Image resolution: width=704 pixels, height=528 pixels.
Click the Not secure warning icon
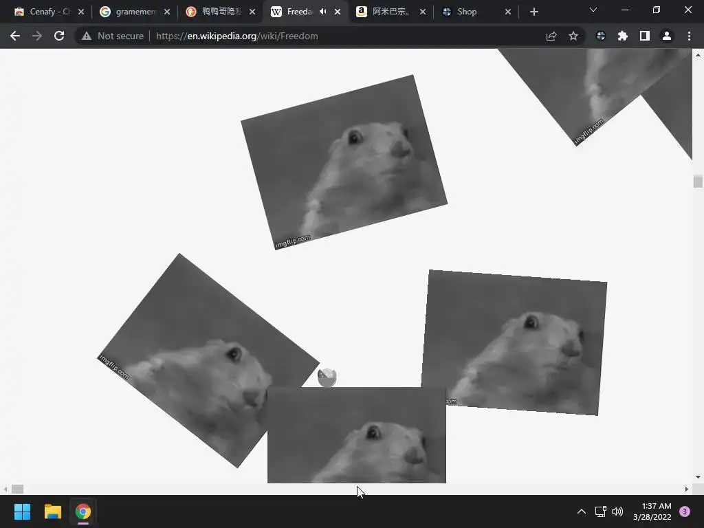(87, 36)
